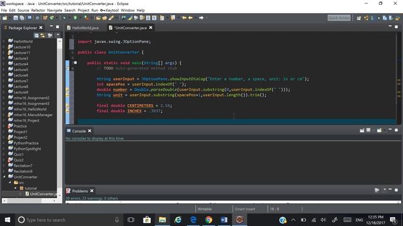Click the Open Task toolbar icon

pos(105,18)
